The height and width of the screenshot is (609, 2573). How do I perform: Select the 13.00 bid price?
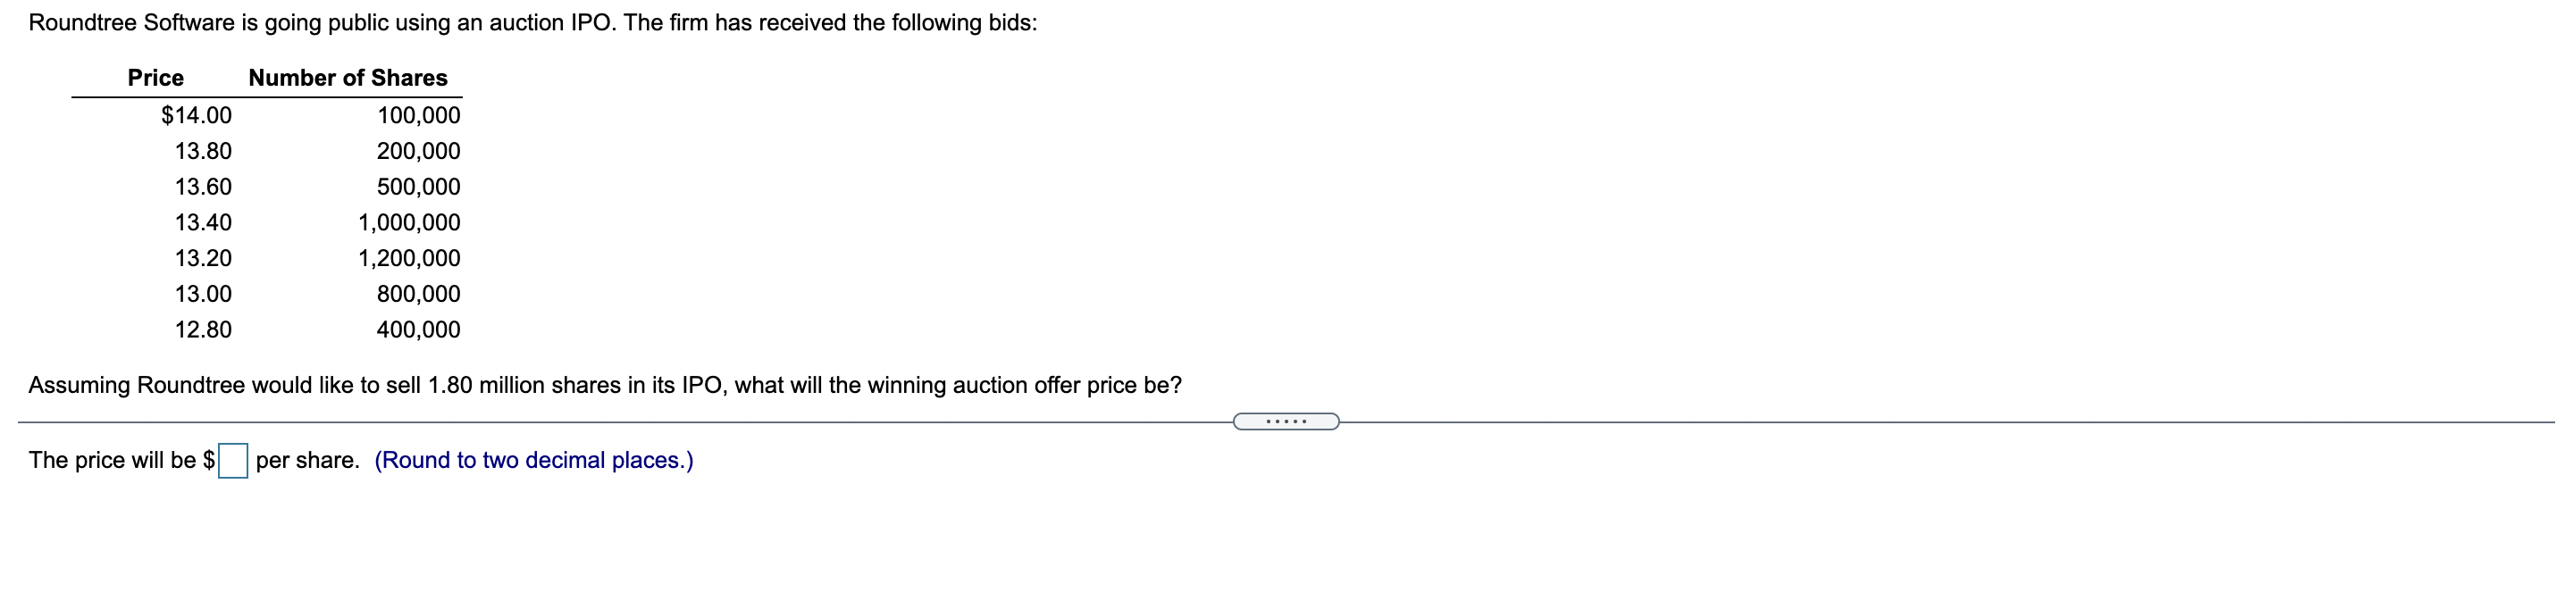[x=205, y=294]
